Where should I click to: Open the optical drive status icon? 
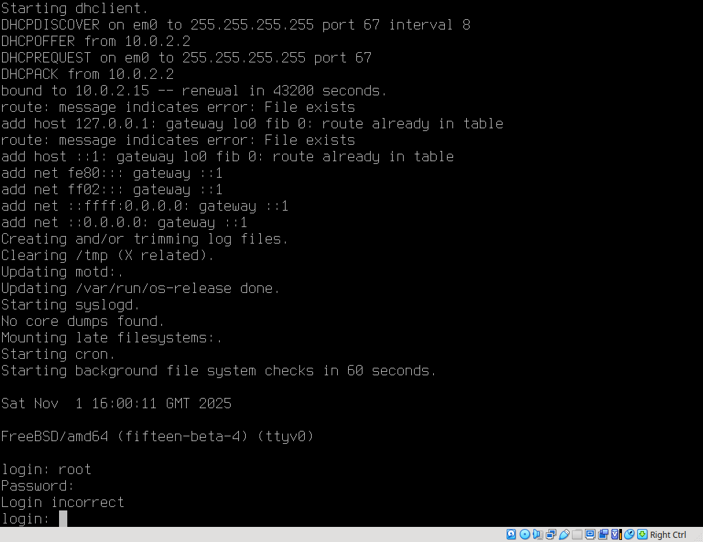click(x=525, y=534)
